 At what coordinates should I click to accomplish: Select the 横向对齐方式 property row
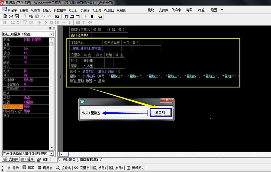coord(26,107)
